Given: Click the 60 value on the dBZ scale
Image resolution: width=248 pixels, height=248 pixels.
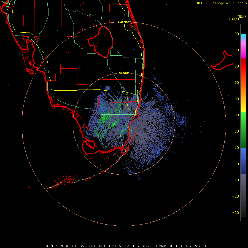Looking at the screenshot, I should click(237, 66).
